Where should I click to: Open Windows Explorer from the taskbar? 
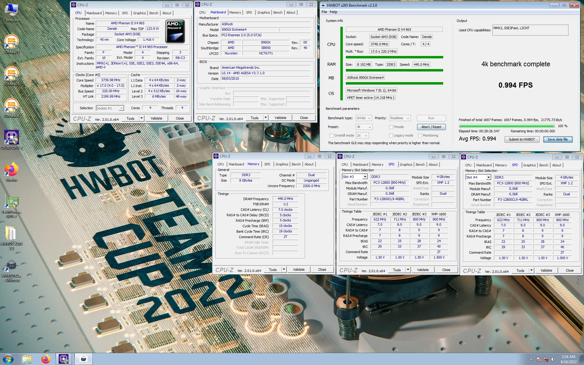(27, 359)
